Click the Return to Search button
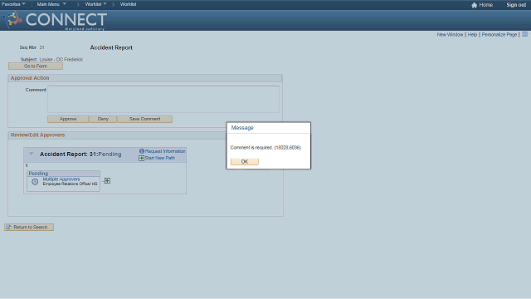531x299 pixels. coord(29,227)
